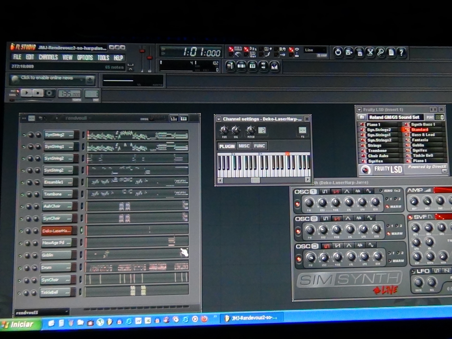This screenshot has width=452, height=339.
Task: Open the HELP menu
Action: click(118, 58)
